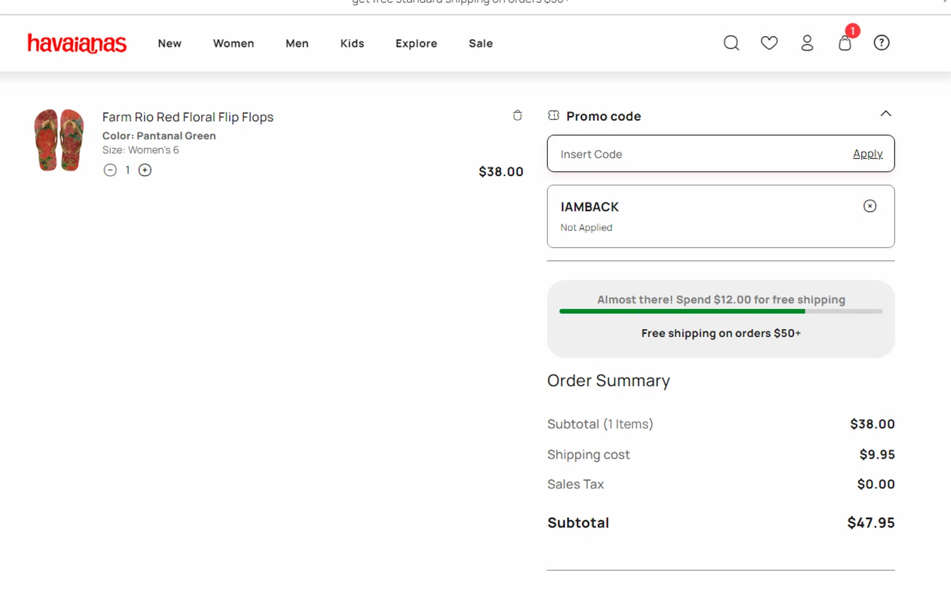Remove the flip flops with trash icon
Image resolution: width=951 pixels, height=589 pixels.
(x=517, y=115)
